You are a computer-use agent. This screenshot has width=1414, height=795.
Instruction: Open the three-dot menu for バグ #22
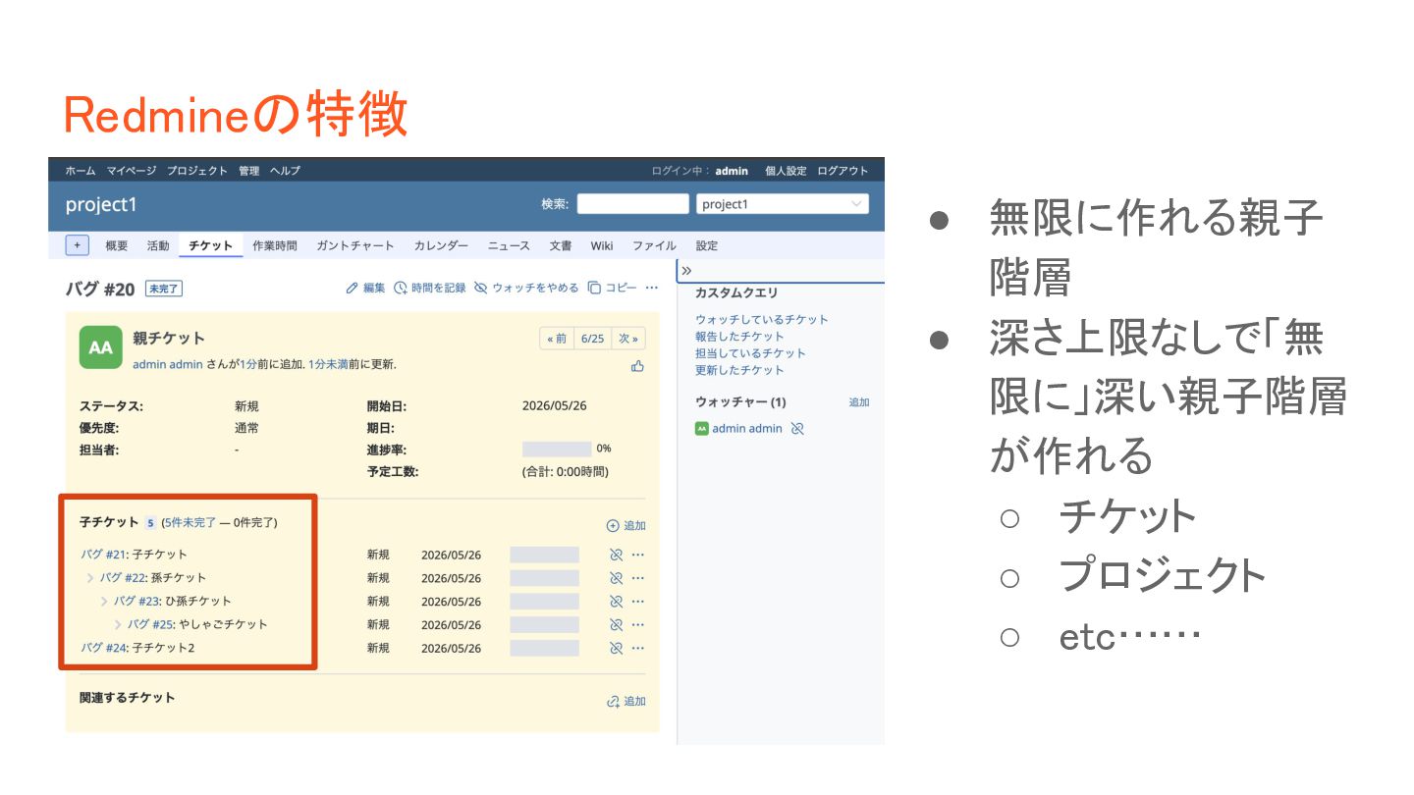[x=638, y=578]
